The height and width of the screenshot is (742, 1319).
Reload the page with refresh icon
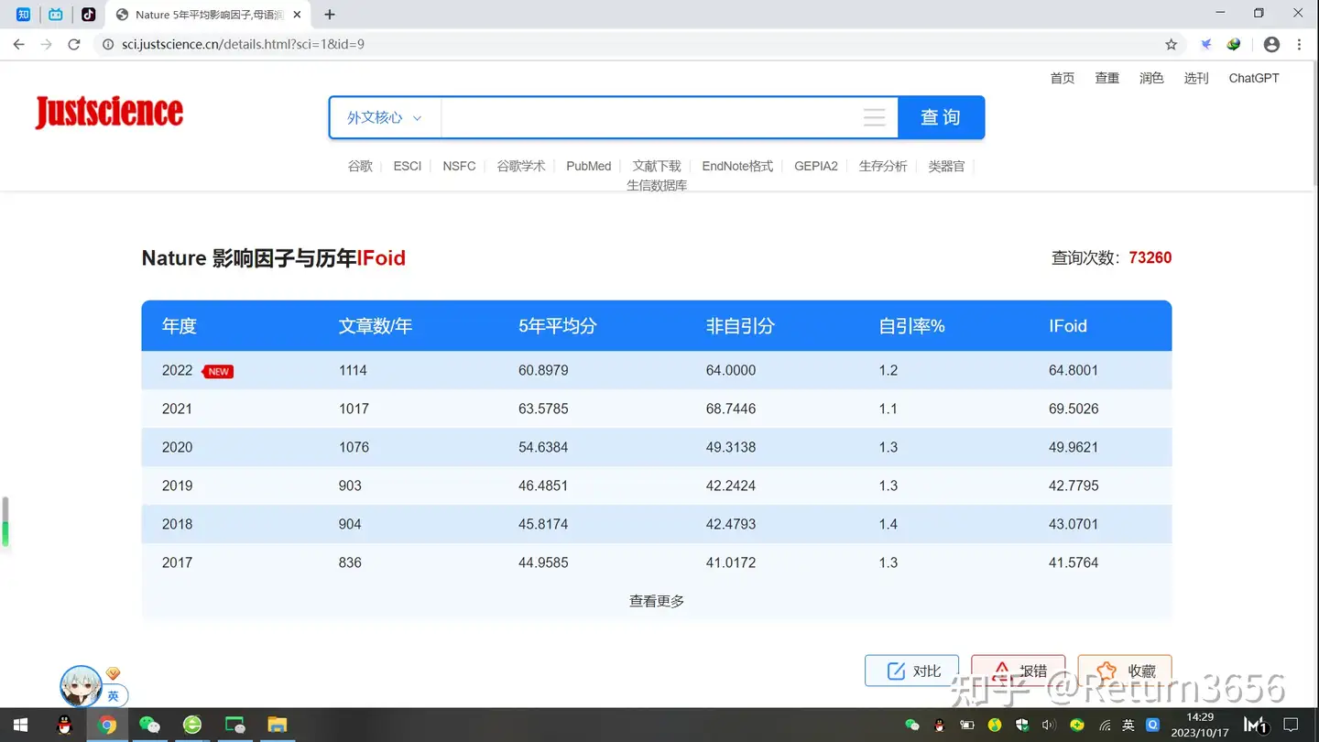[74, 44]
